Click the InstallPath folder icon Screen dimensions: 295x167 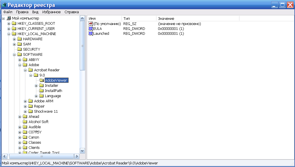click(x=41, y=91)
